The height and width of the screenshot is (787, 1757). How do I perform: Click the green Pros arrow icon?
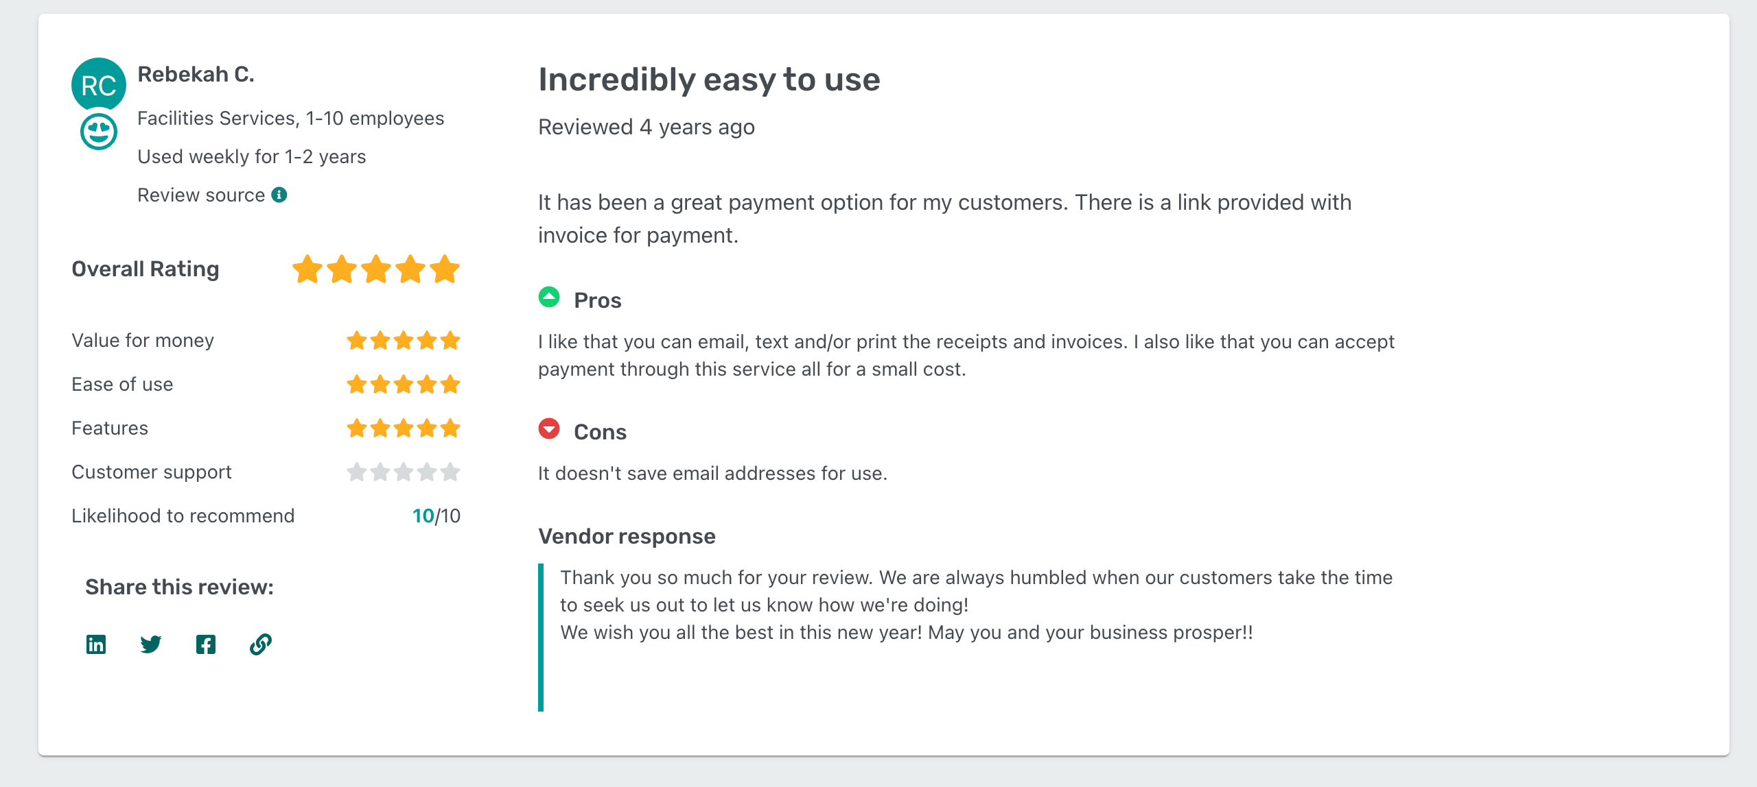tap(548, 298)
